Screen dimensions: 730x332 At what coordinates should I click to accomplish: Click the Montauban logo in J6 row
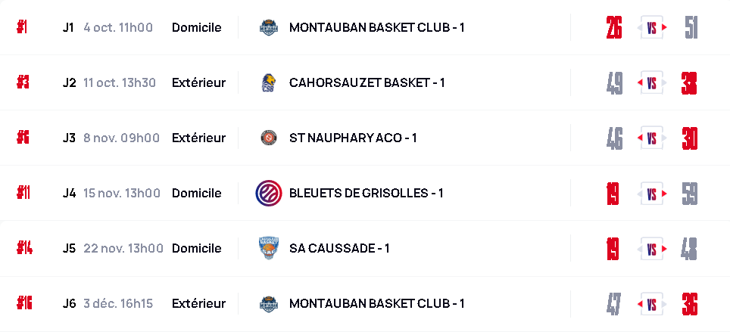coord(268,303)
